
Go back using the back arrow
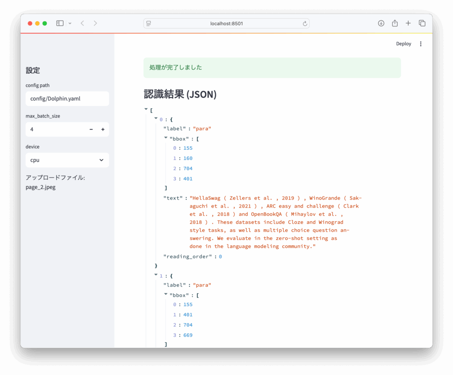[x=82, y=23]
